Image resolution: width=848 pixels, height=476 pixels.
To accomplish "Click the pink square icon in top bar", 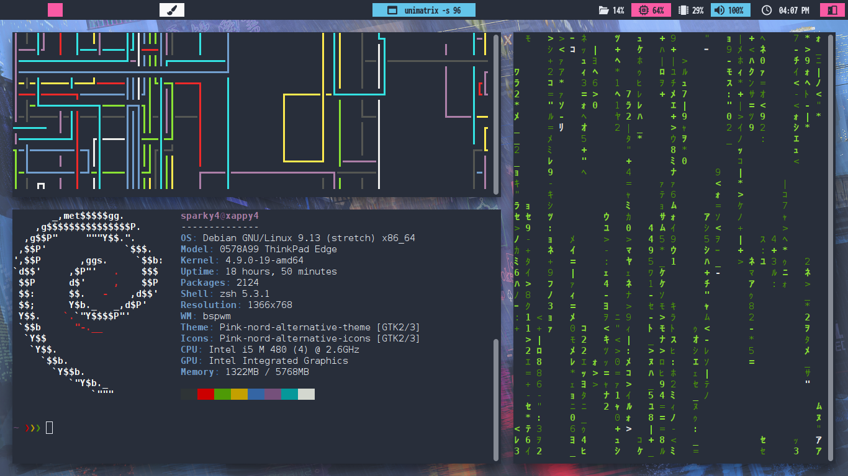I will (55, 10).
